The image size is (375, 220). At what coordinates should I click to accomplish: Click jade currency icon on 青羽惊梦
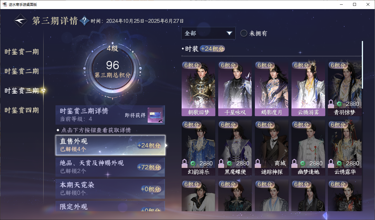(339, 104)
